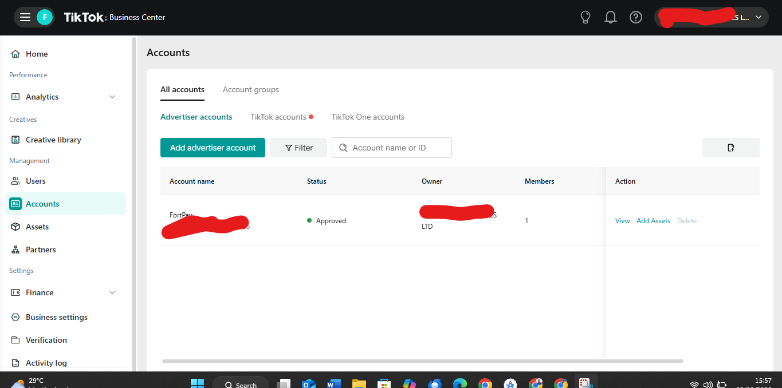This screenshot has width=782, height=388.
Task: Open the Filter options
Action: 298,148
